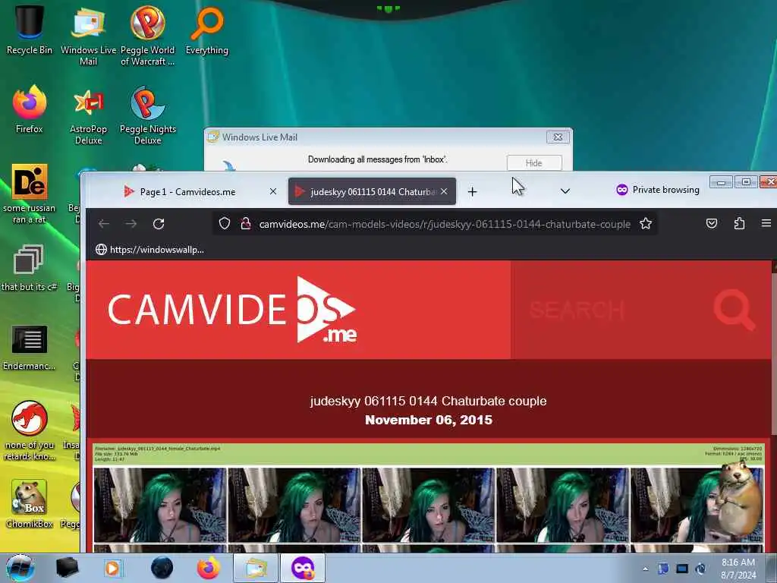Screen dimensions: 777x583
Task: Select the Peggle World of Warcraft icon
Action: (x=148, y=35)
